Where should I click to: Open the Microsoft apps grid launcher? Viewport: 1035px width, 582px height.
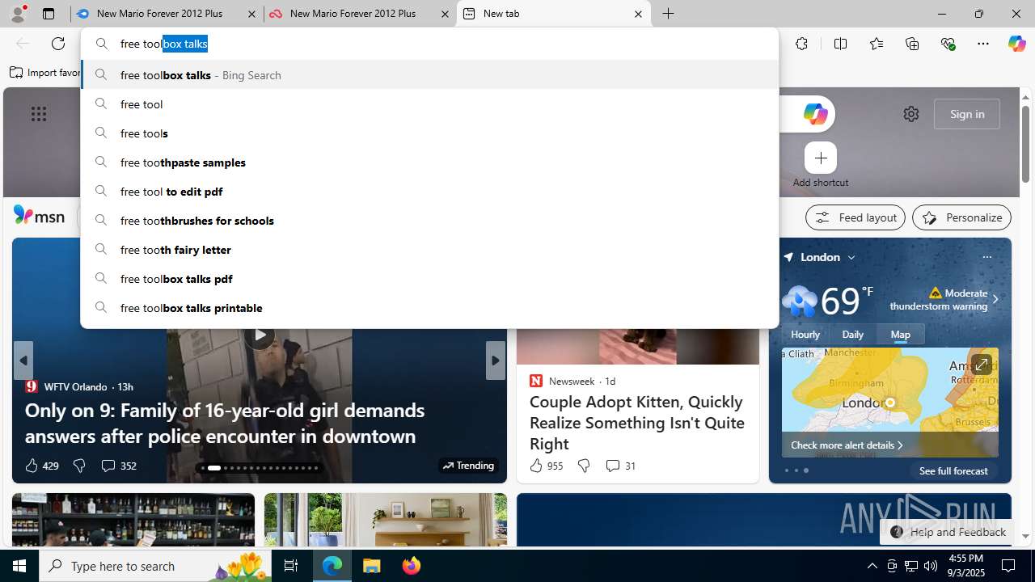(39, 114)
